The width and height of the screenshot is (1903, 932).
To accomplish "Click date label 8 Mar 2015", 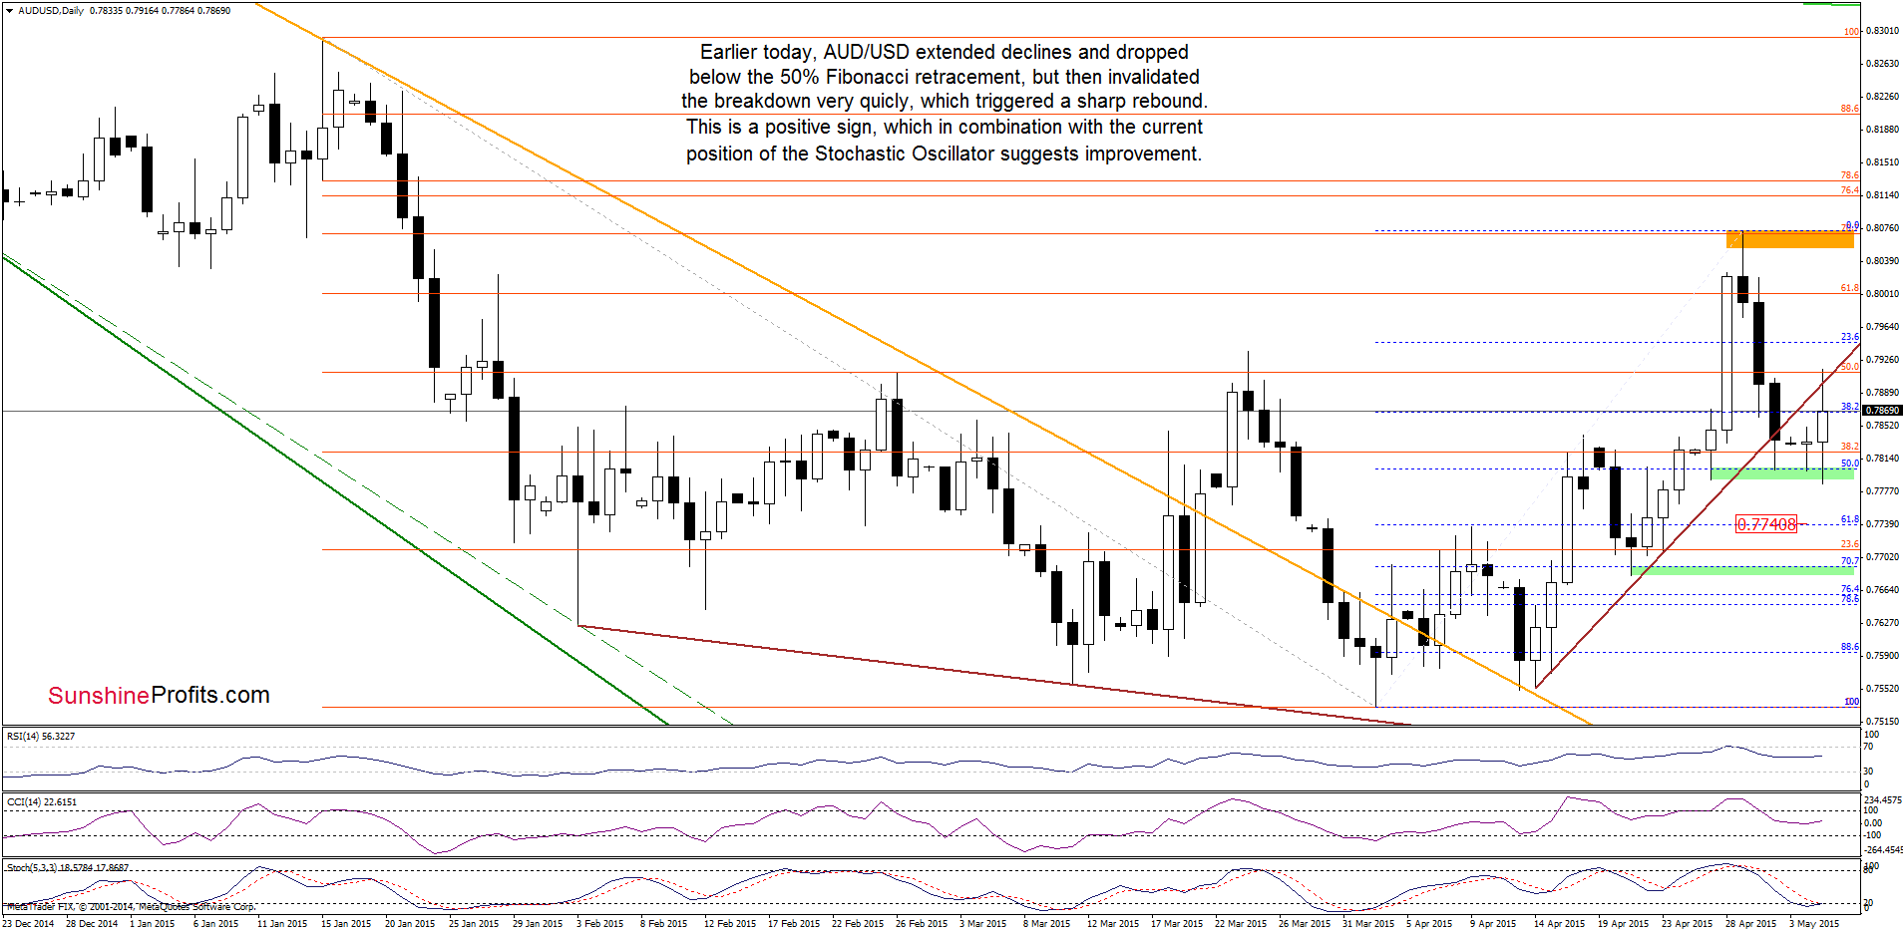I will [x=1046, y=924].
